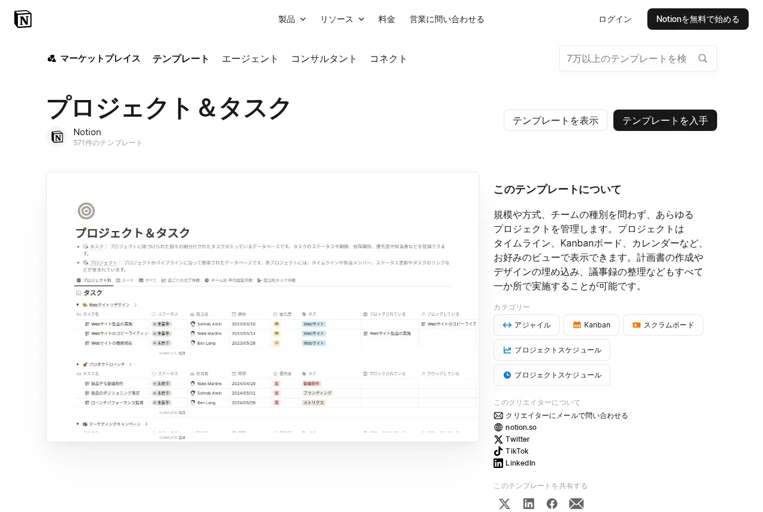Screen dimensions: 763x512
Task: Click the LinkedIn icon in creator links
Action: (x=498, y=463)
